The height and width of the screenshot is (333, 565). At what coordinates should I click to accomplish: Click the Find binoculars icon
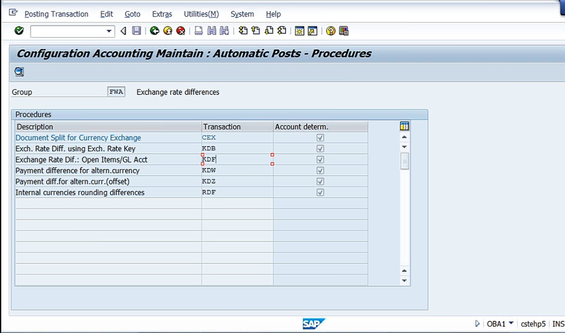click(212, 31)
